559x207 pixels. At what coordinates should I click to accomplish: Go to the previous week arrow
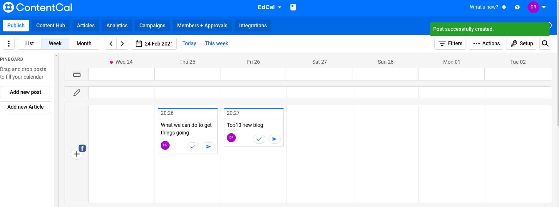[x=111, y=43]
